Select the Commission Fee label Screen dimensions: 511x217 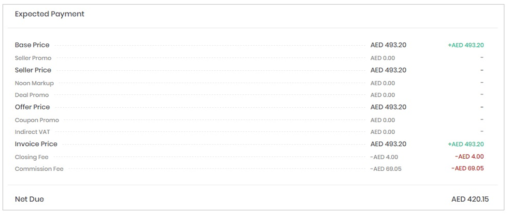tap(39, 168)
